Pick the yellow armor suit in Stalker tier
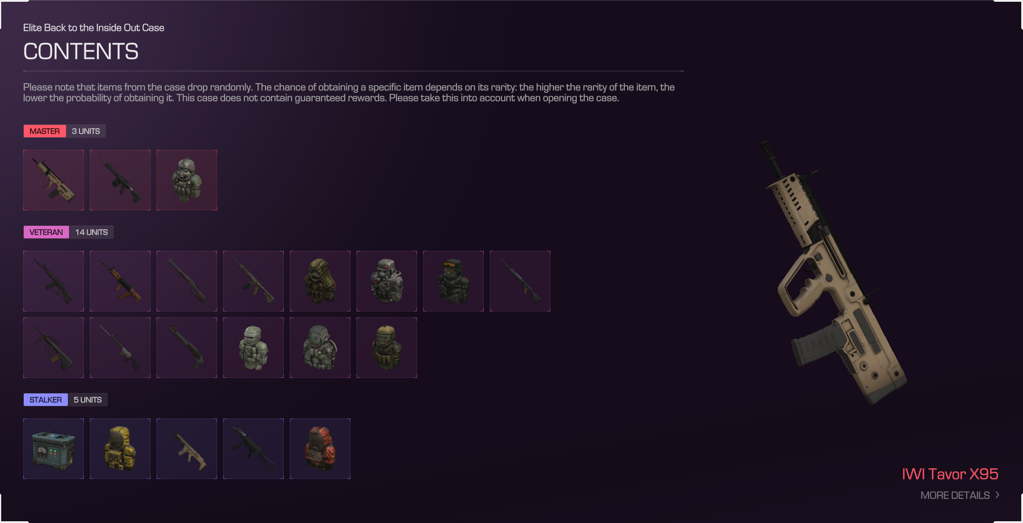 (120, 449)
